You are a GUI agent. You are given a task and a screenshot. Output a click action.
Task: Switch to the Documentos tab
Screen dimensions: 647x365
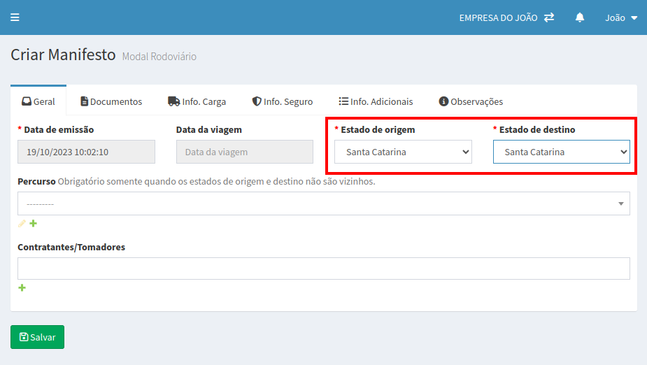pos(111,101)
